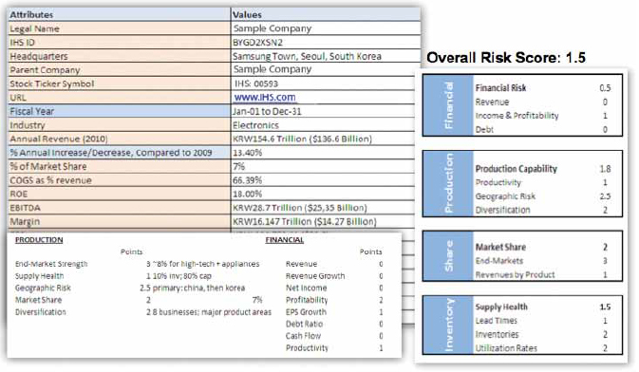This screenshot has height=372, width=639.
Task: Click the blue Production category block
Action: click(x=448, y=183)
